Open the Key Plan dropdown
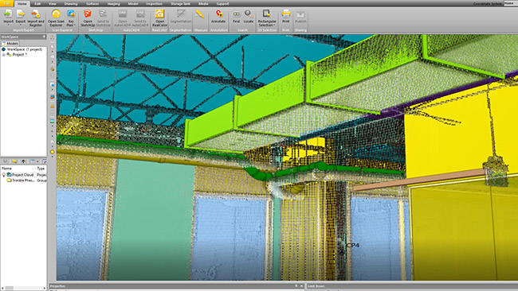Image resolution: width=518 pixels, height=291 pixels. coord(71,17)
